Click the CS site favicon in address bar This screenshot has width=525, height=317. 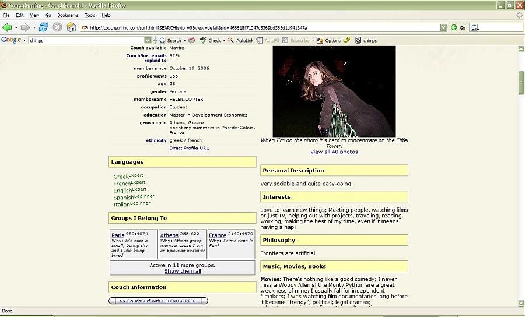click(85, 28)
